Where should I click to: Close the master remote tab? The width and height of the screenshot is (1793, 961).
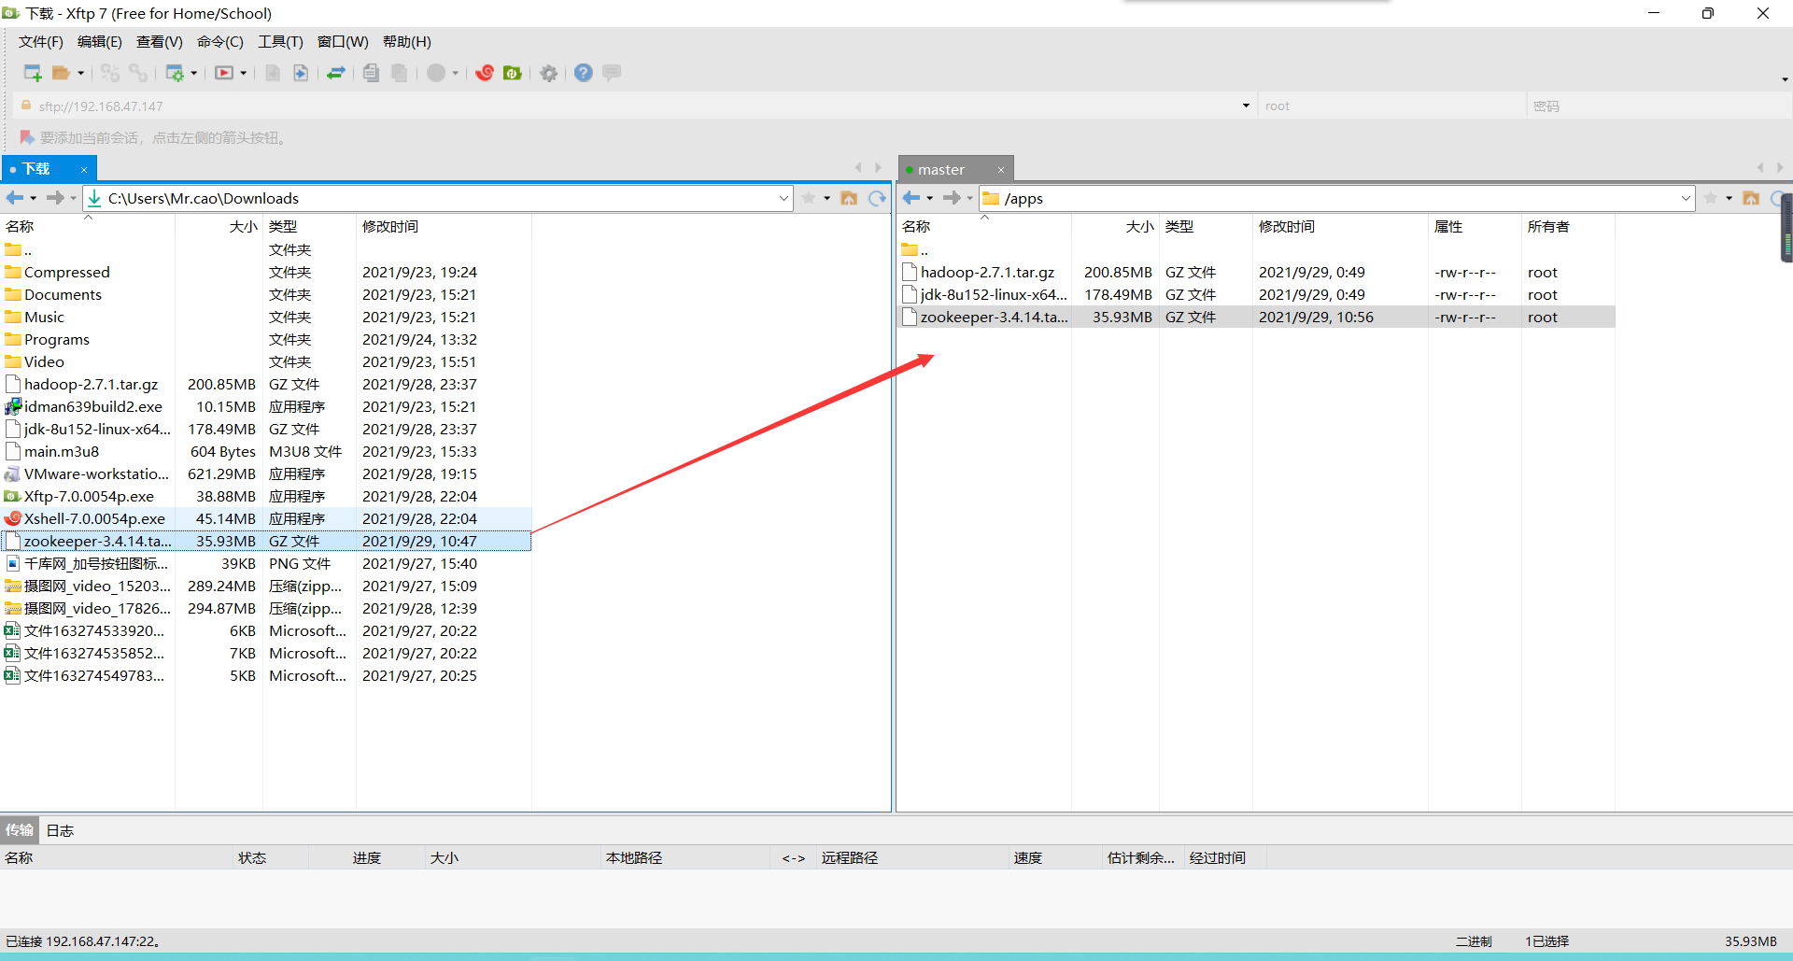click(1001, 170)
